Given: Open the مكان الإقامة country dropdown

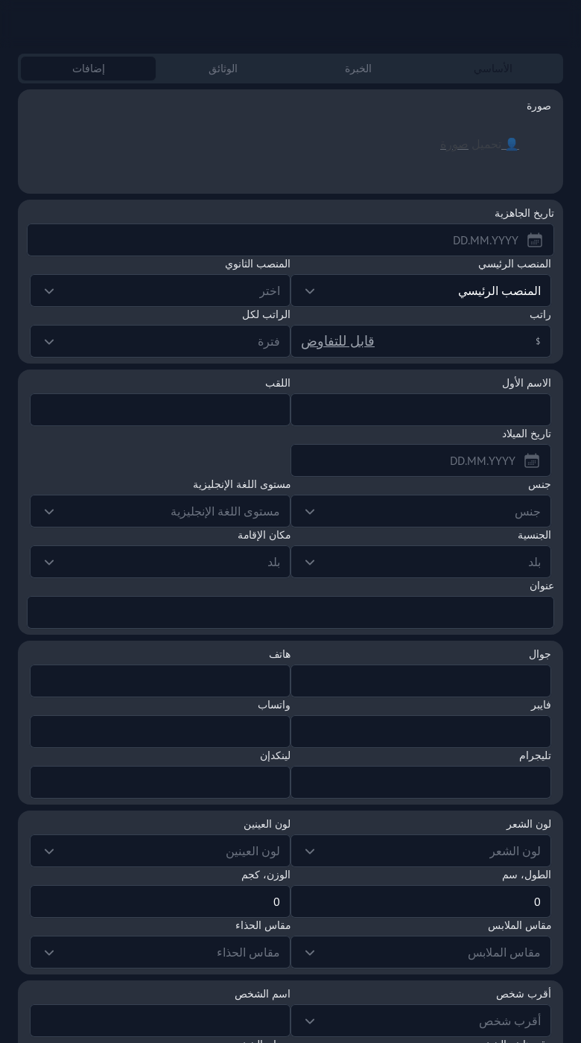Looking at the screenshot, I should tap(160, 562).
